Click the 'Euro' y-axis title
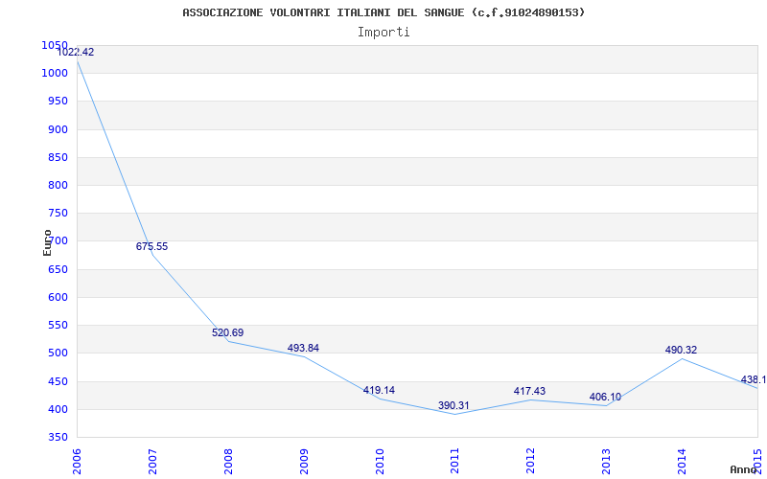The width and height of the screenshot is (767, 479). [47, 242]
